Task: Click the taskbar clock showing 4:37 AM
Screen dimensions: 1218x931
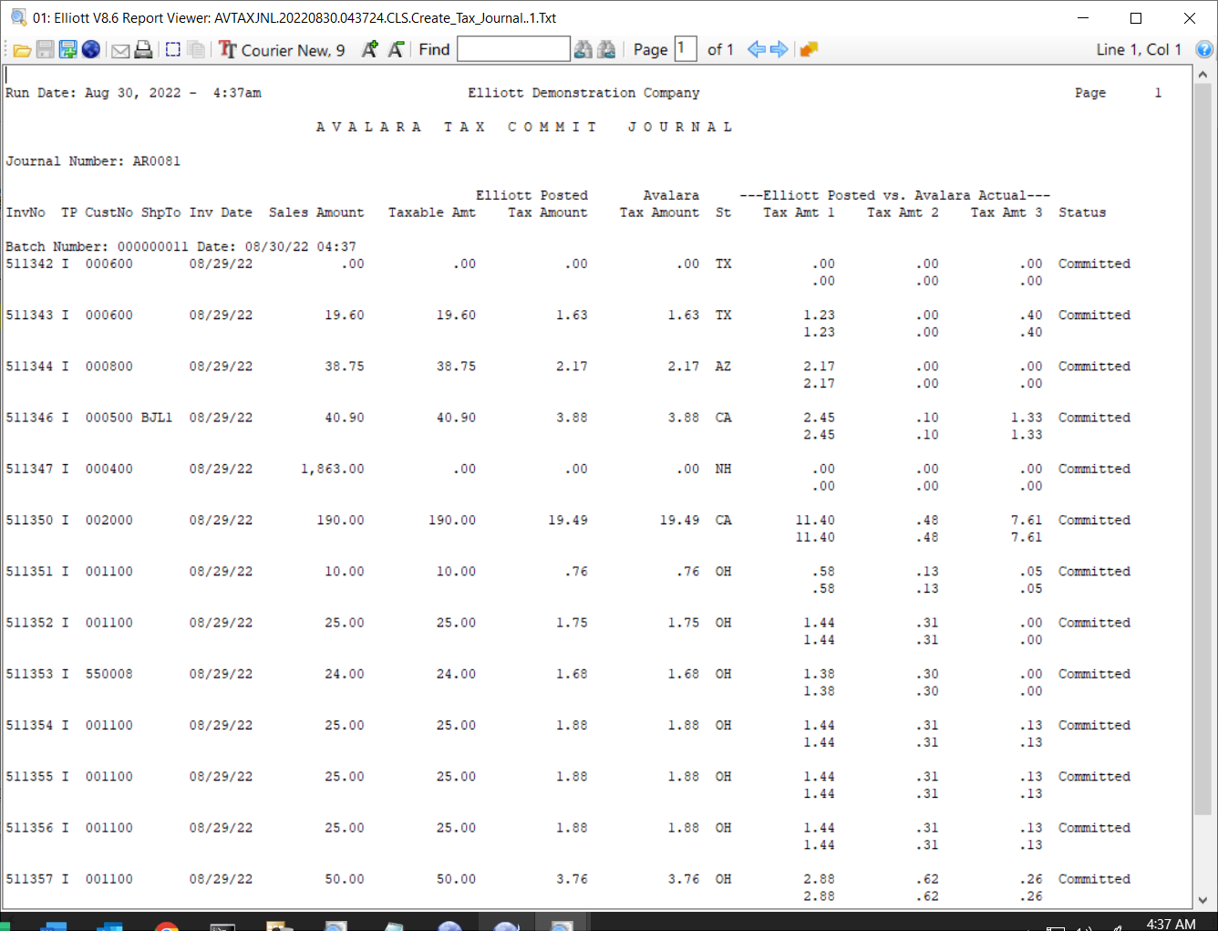Action: [1171, 924]
